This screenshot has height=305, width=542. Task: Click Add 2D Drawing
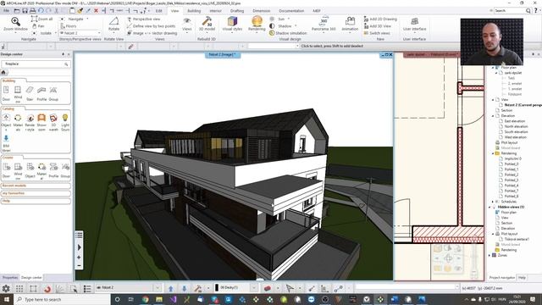pyautogui.click(x=380, y=19)
